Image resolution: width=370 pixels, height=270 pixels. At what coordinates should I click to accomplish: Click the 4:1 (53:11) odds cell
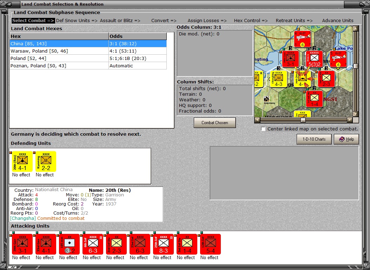pyautogui.click(x=138, y=51)
